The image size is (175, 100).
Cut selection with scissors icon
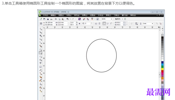click(x=56, y=19)
